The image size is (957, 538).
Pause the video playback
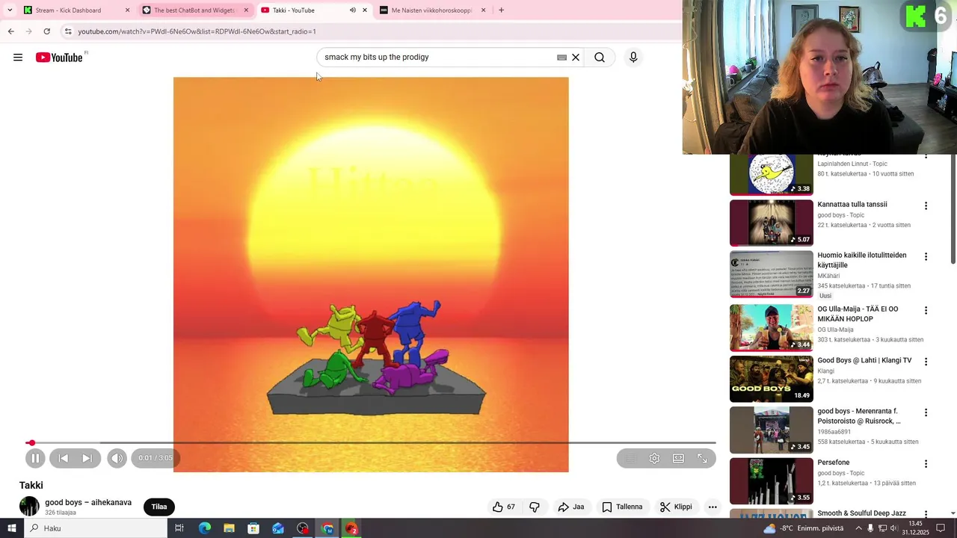[x=35, y=458]
